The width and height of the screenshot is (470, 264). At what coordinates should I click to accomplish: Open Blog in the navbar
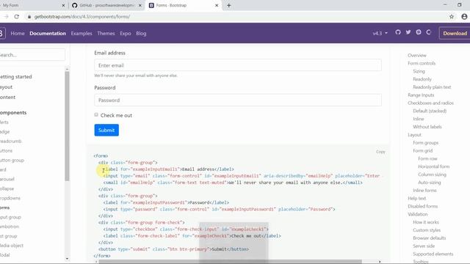coord(141,33)
